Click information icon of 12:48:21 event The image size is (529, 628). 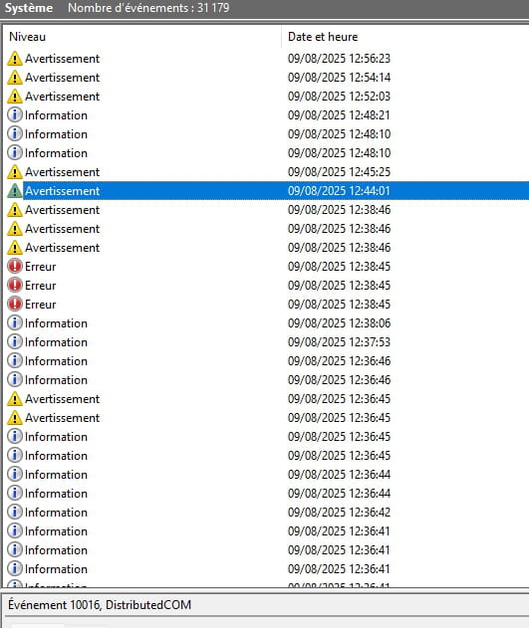15,114
